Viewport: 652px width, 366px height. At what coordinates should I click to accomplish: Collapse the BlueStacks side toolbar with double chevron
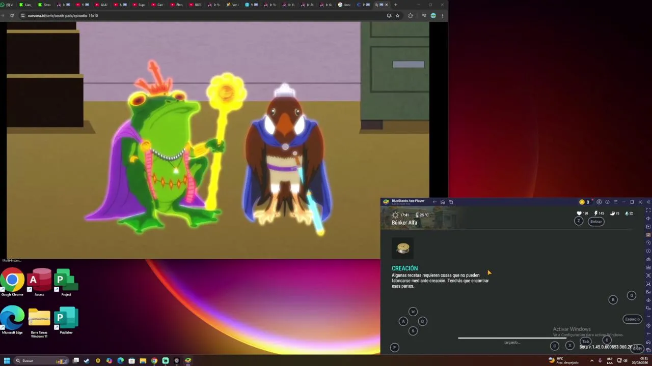[x=648, y=202]
